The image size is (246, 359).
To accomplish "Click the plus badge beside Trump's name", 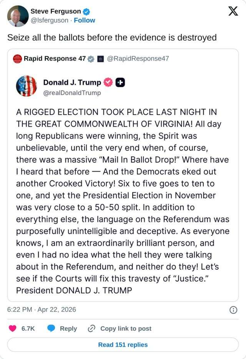I will click(120, 82).
